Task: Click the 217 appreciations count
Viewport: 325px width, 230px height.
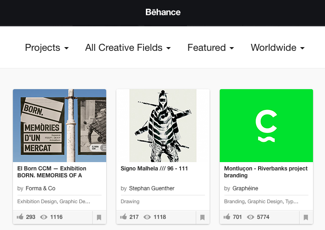Action: (x=134, y=217)
